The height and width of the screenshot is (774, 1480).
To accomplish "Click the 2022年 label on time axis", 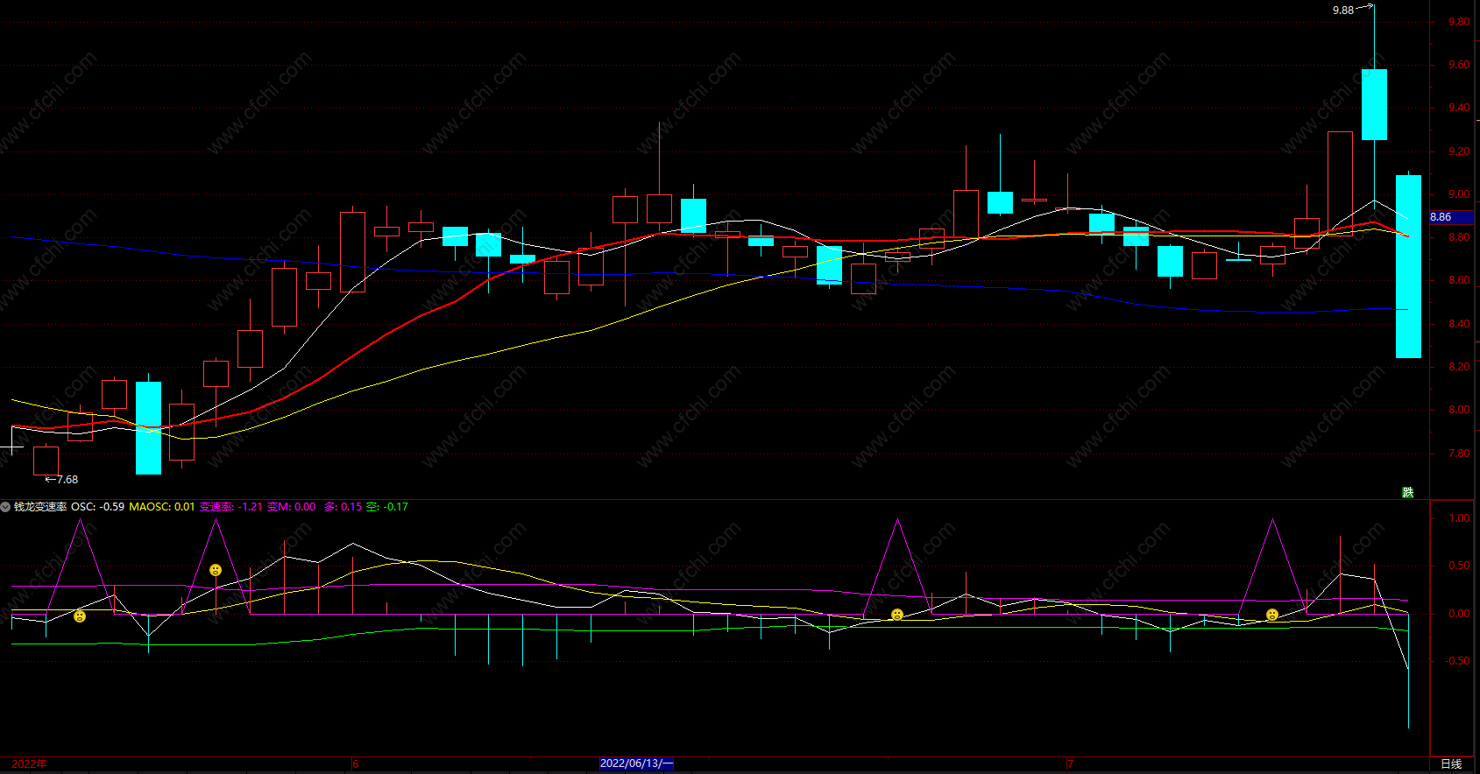I will (x=30, y=763).
